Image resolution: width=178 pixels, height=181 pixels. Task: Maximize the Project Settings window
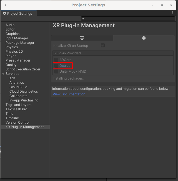coord(162,5)
